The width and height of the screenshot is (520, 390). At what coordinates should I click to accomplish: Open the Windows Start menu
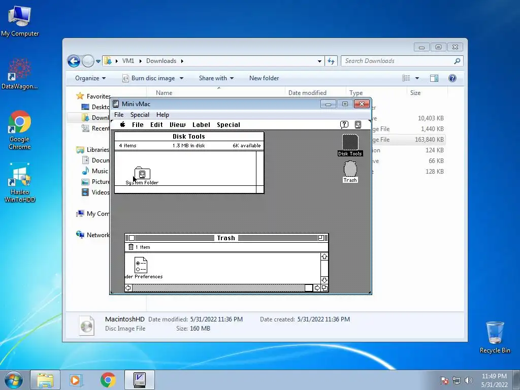pos(14,380)
